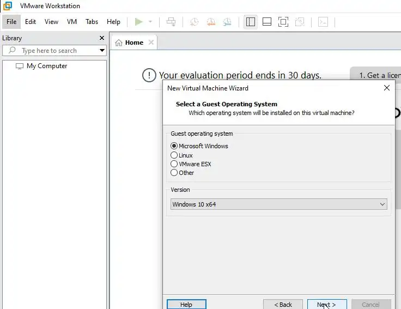401x309 pixels.
Task: Open the Tabs menu
Action: point(92,22)
